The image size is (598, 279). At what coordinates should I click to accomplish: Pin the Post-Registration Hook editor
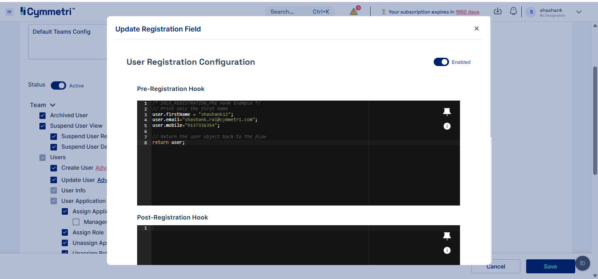pos(447,236)
